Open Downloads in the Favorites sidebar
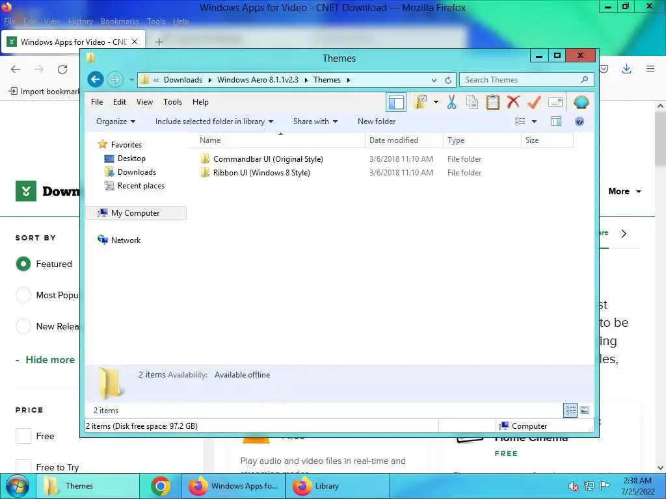 coord(137,172)
